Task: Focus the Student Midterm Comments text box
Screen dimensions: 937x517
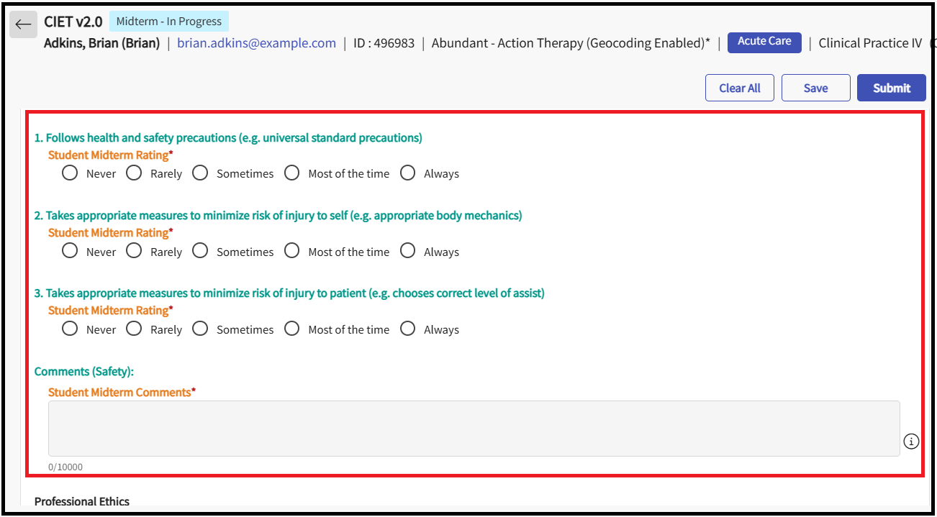Action: point(474,428)
